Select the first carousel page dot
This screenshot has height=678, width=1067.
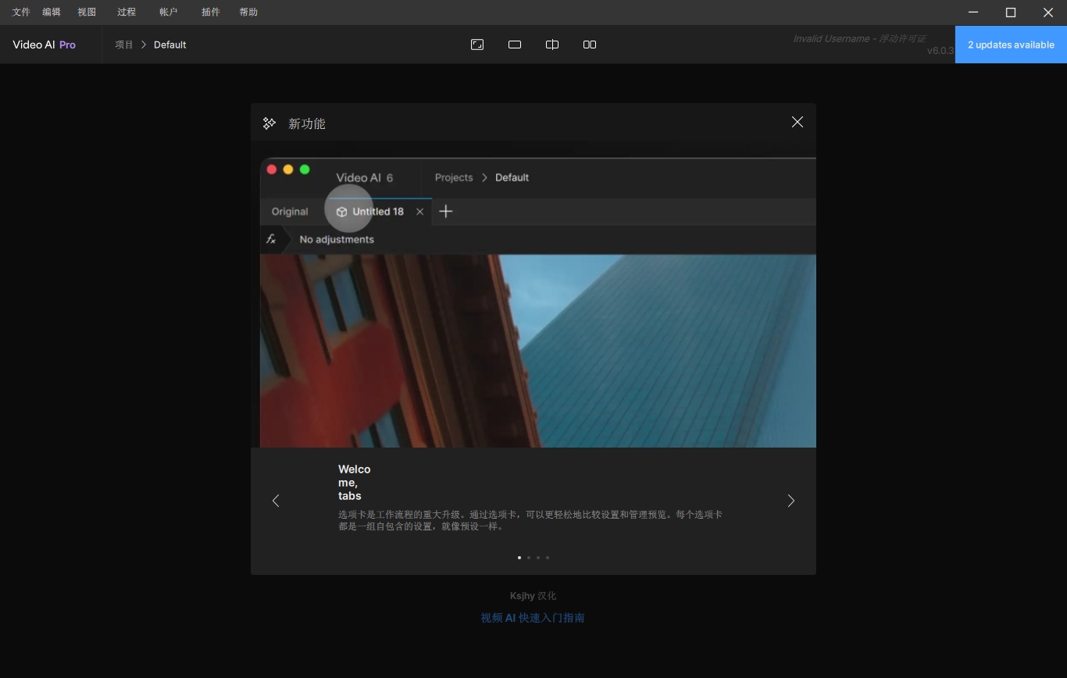519,558
